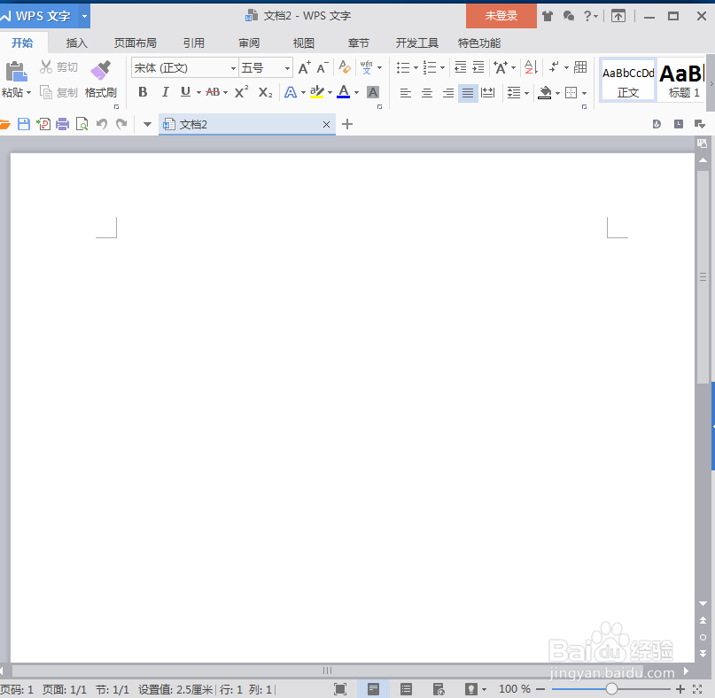Apply yellow text highlight color
The image size is (715, 698).
coord(317,92)
